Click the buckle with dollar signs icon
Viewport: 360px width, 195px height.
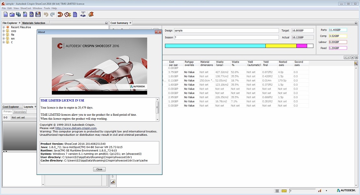point(67,14)
